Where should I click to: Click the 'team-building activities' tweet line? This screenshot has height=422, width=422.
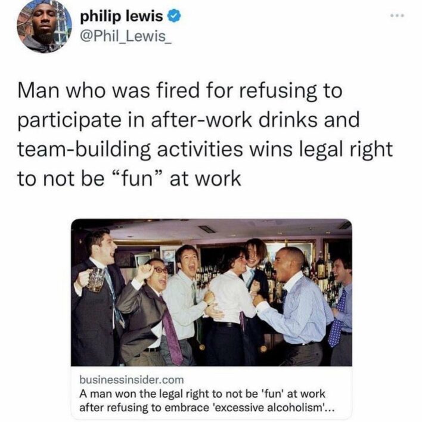click(x=205, y=149)
